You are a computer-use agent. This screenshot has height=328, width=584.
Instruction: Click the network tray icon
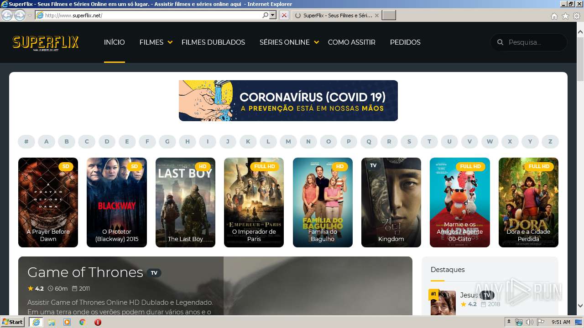tap(519, 322)
